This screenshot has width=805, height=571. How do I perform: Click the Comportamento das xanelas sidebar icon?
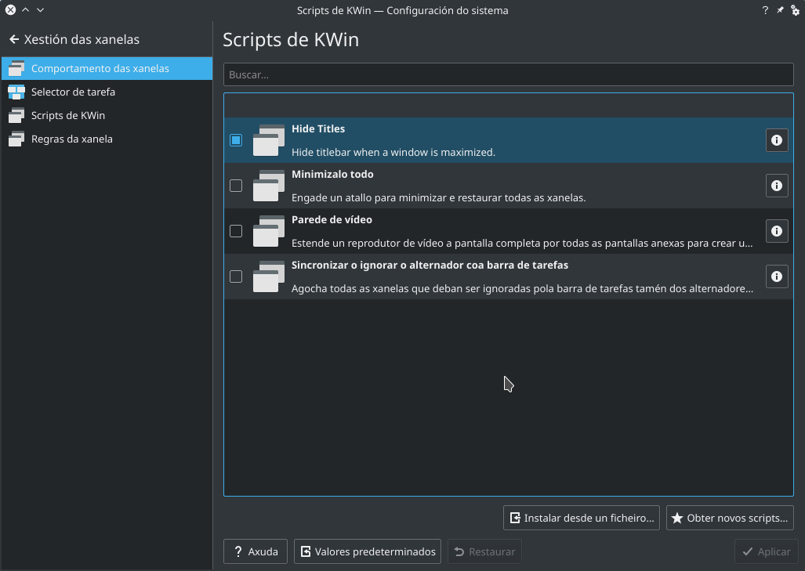click(16, 68)
